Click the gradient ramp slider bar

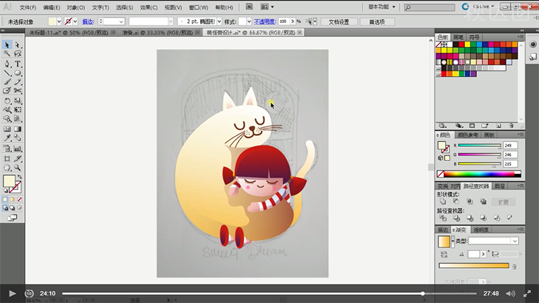click(x=474, y=265)
